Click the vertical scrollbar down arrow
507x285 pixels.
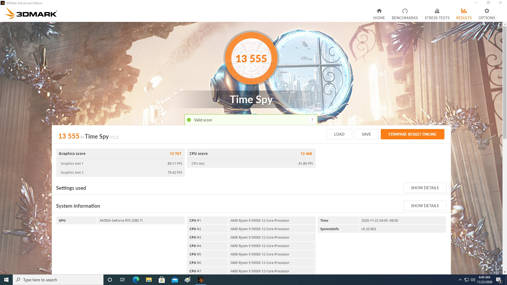pos(505,272)
